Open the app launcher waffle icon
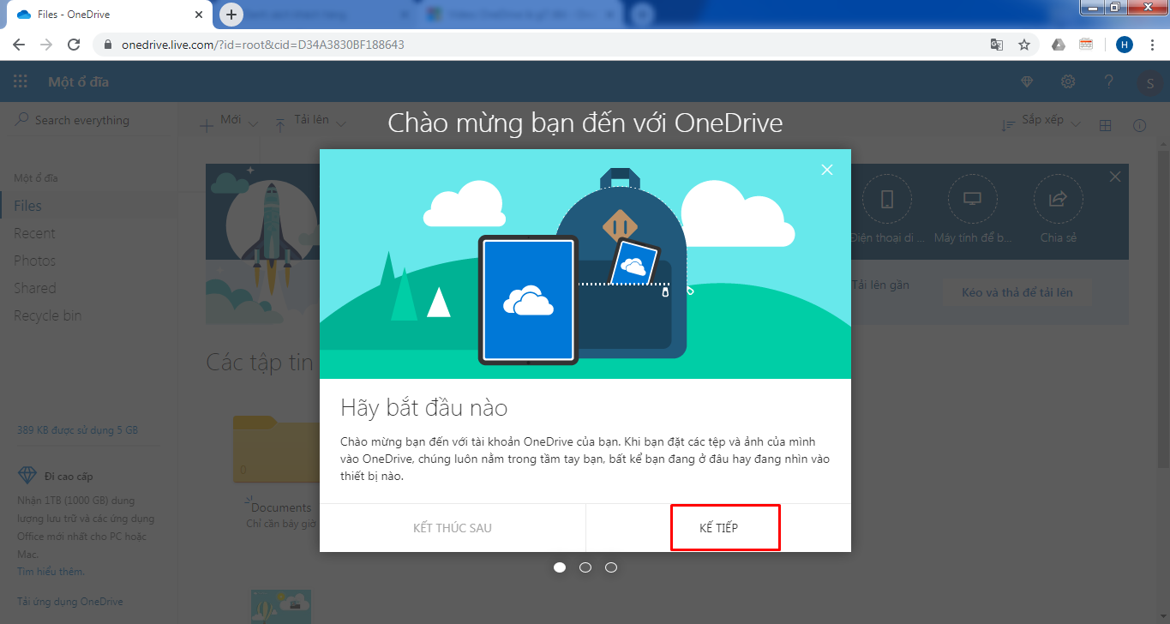 coord(21,82)
